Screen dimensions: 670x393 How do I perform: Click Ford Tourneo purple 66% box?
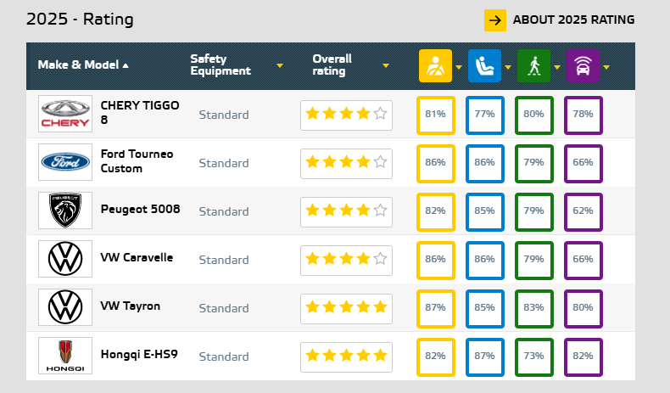click(x=583, y=163)
